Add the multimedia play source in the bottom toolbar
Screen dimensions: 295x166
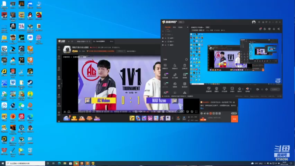(x=232, y=89)
